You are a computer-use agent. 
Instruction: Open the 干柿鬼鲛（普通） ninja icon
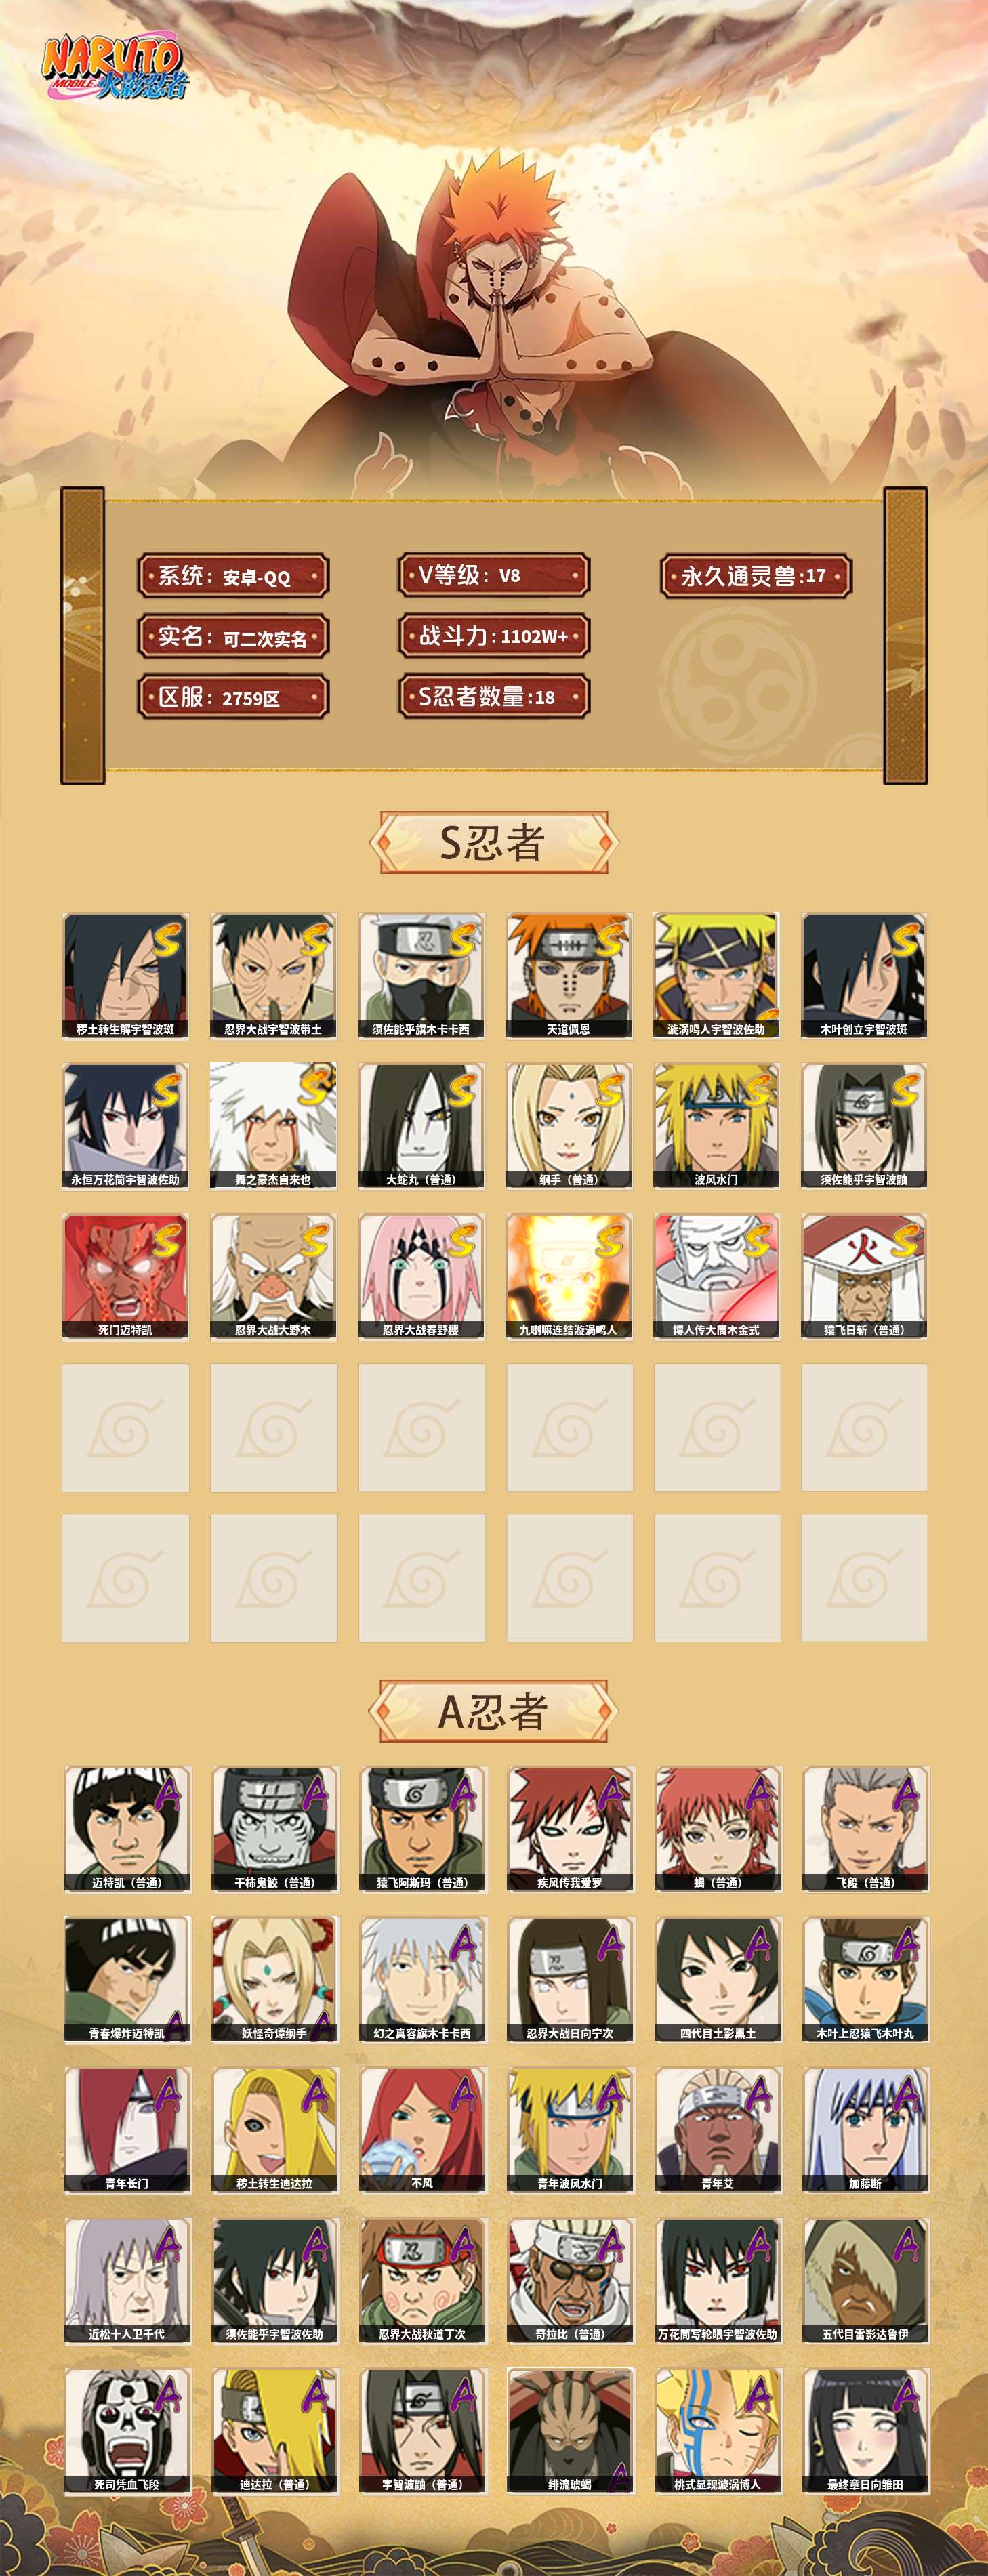tap(274, 1829)
